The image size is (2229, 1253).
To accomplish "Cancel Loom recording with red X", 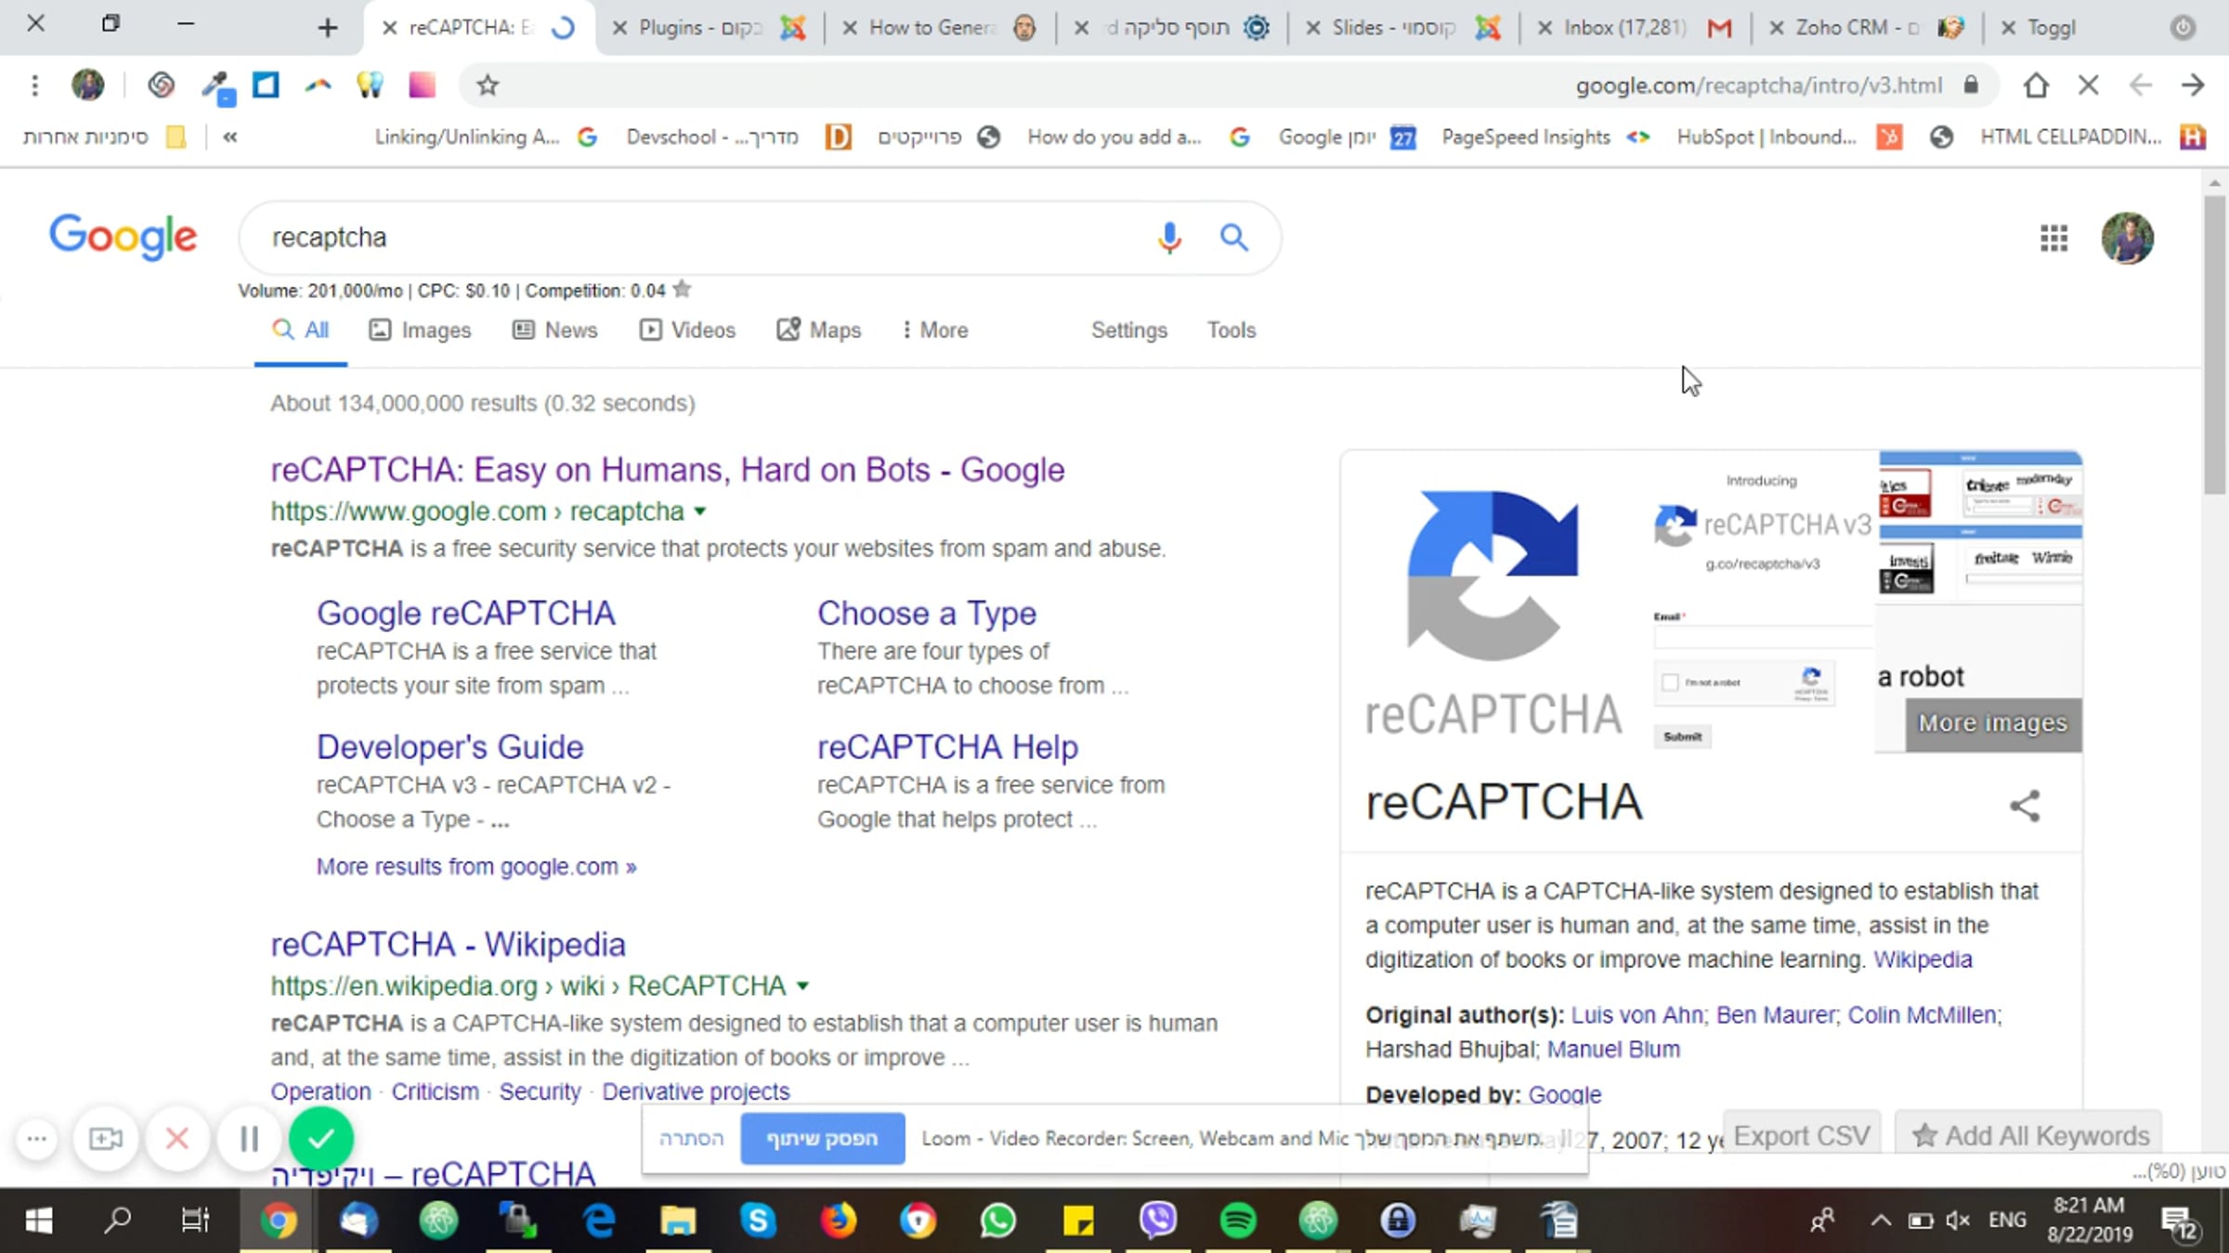I will click(x=177, y=1139).
